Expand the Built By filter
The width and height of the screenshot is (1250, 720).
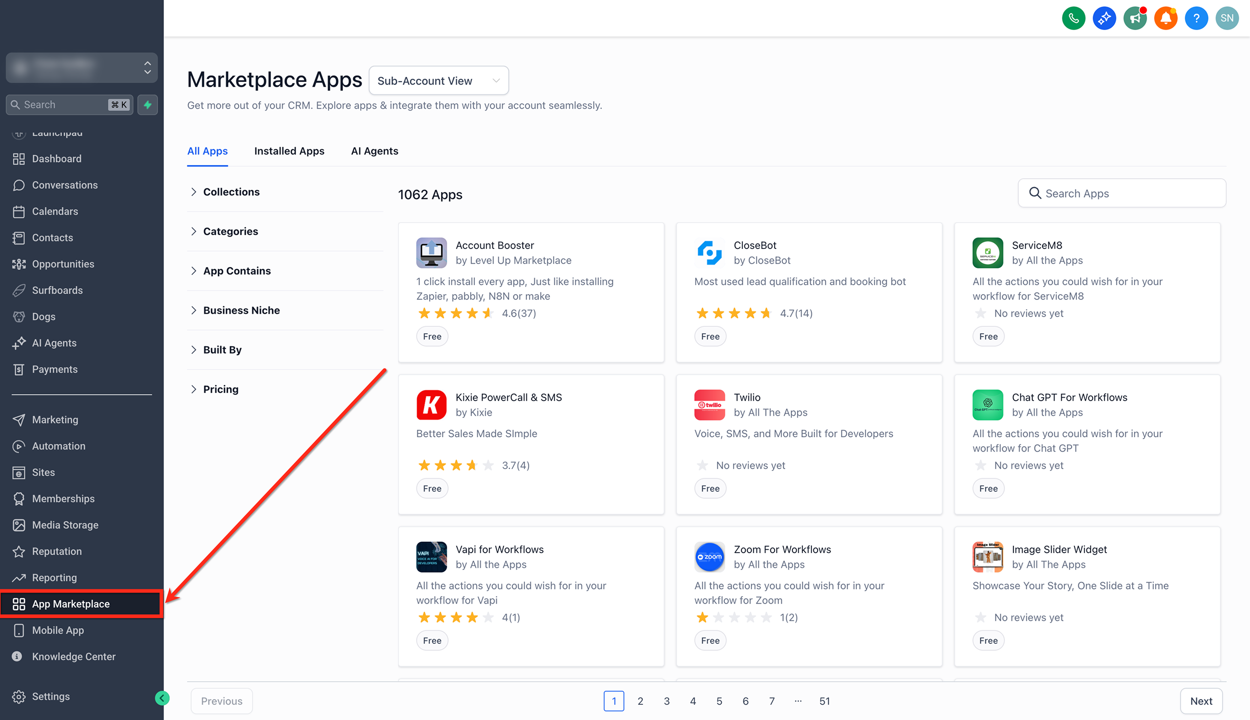(222, 350)
